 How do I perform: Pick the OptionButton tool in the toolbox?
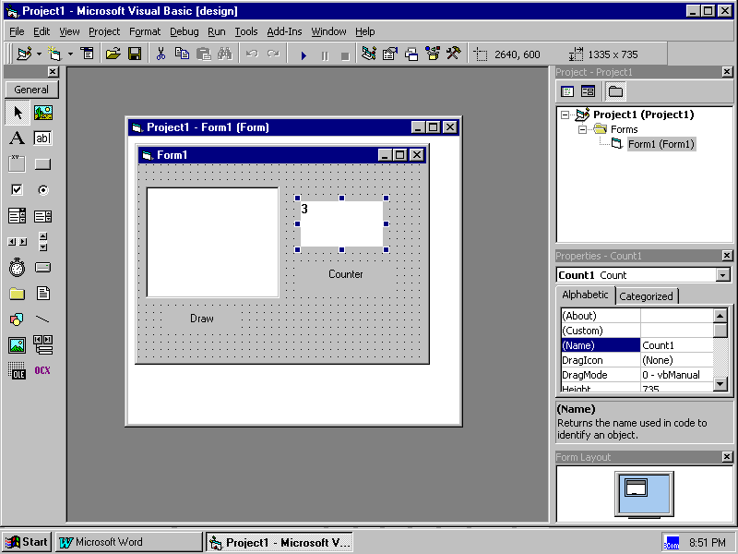pos(42,190)
